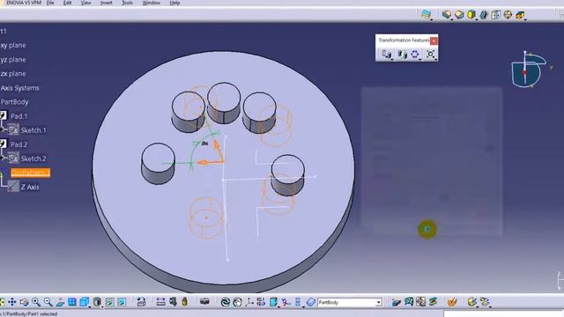This screenshot has height=317, width=564.
Task: Click the Pad tool in top toolbar
Action: tap(447, 15)
